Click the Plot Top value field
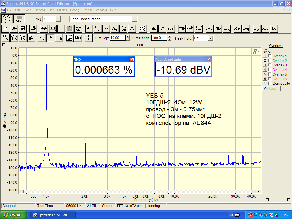Viewport: 292px width, 219px height. pyautogui.click(x=117, y=38)
